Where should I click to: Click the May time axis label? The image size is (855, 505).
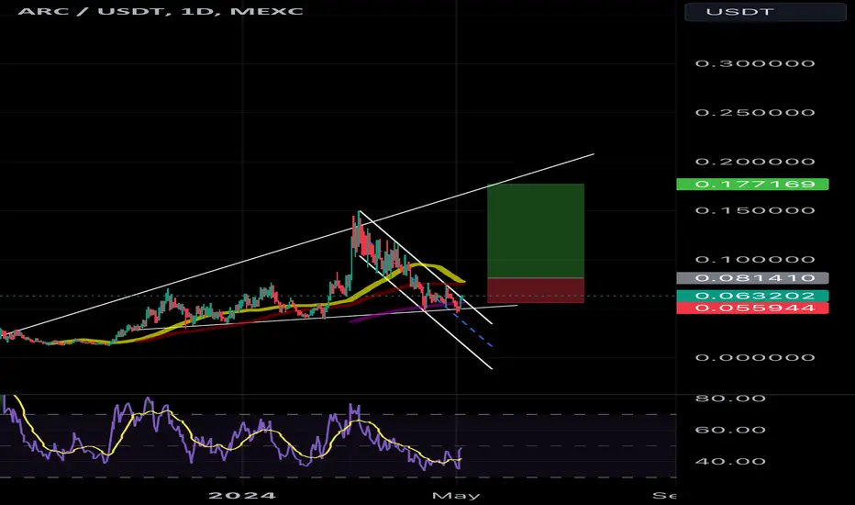[456, 496]
